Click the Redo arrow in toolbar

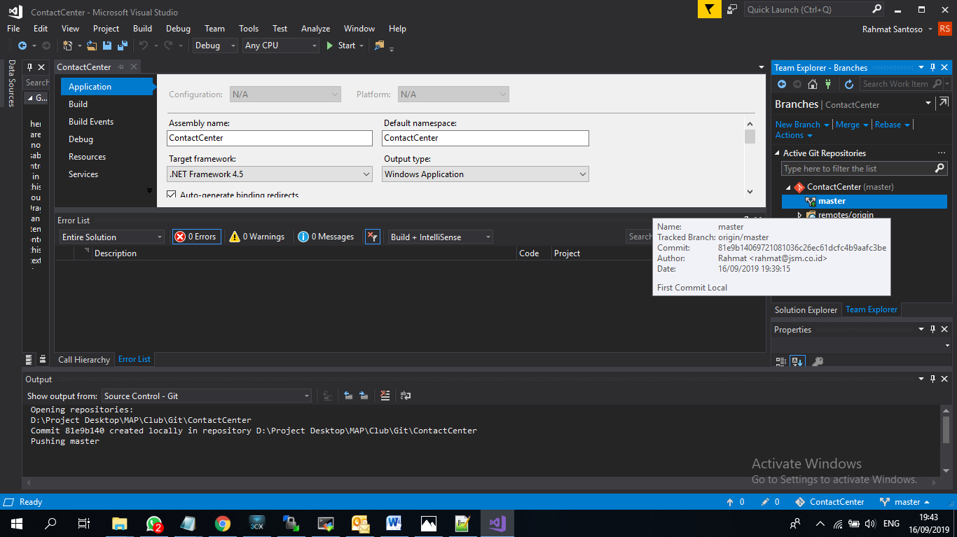(x=168, y=46)
